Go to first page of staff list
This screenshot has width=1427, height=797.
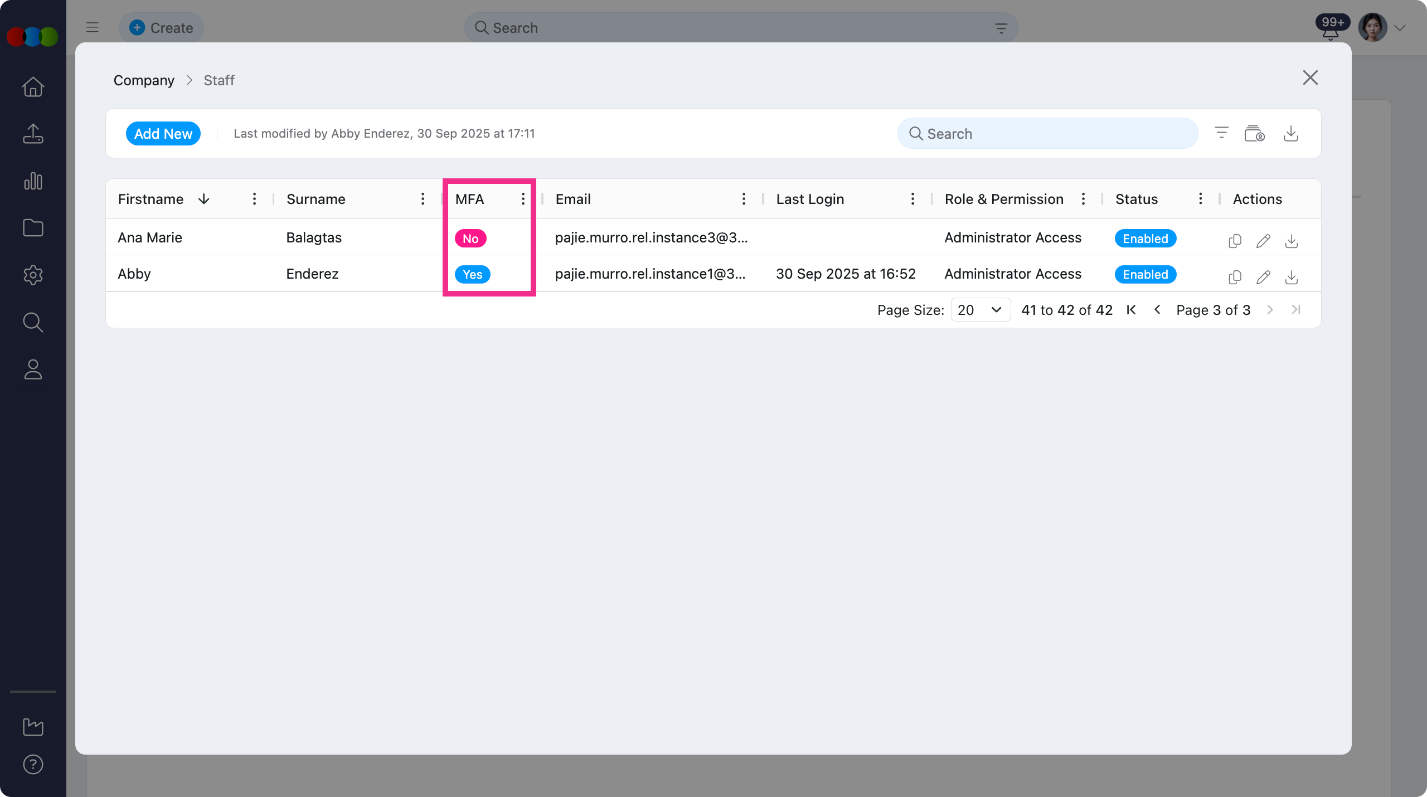(1131, 310)
